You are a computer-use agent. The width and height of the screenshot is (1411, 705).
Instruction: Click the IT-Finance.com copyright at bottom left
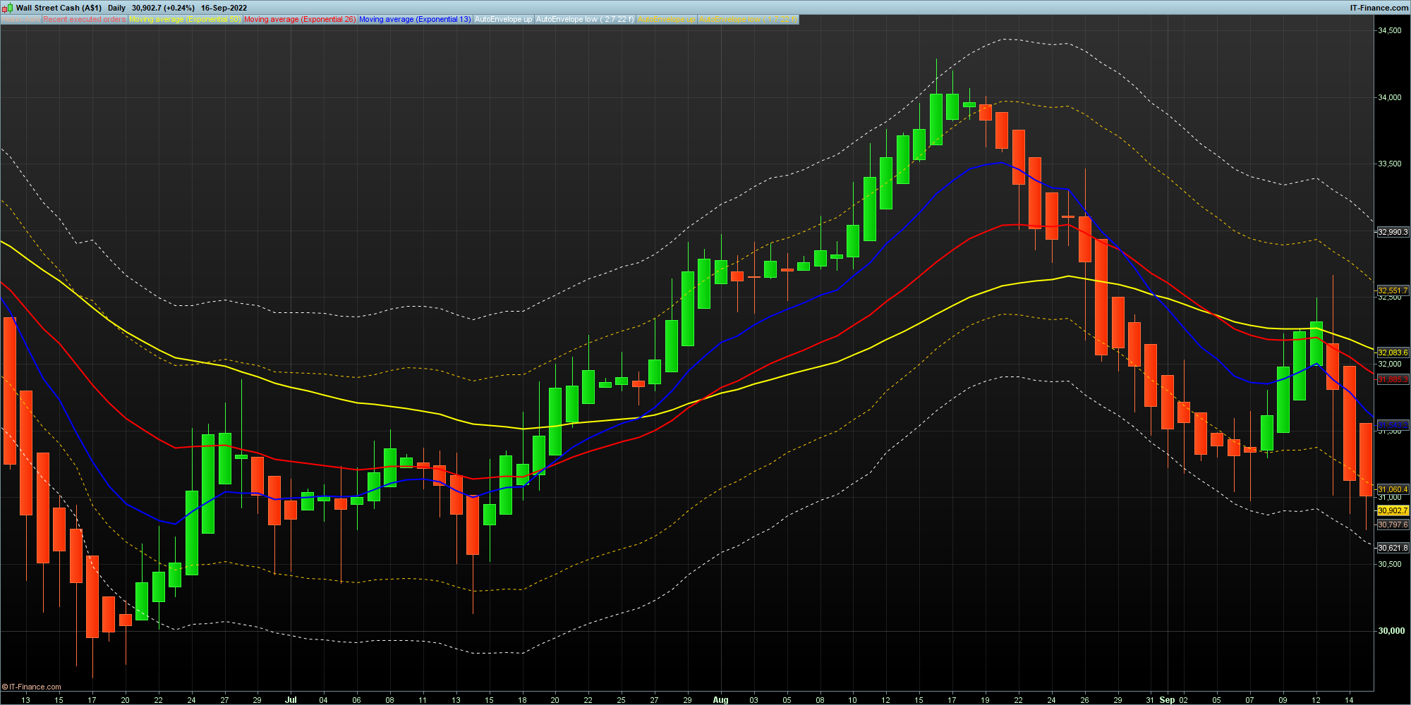coord(32,687)
